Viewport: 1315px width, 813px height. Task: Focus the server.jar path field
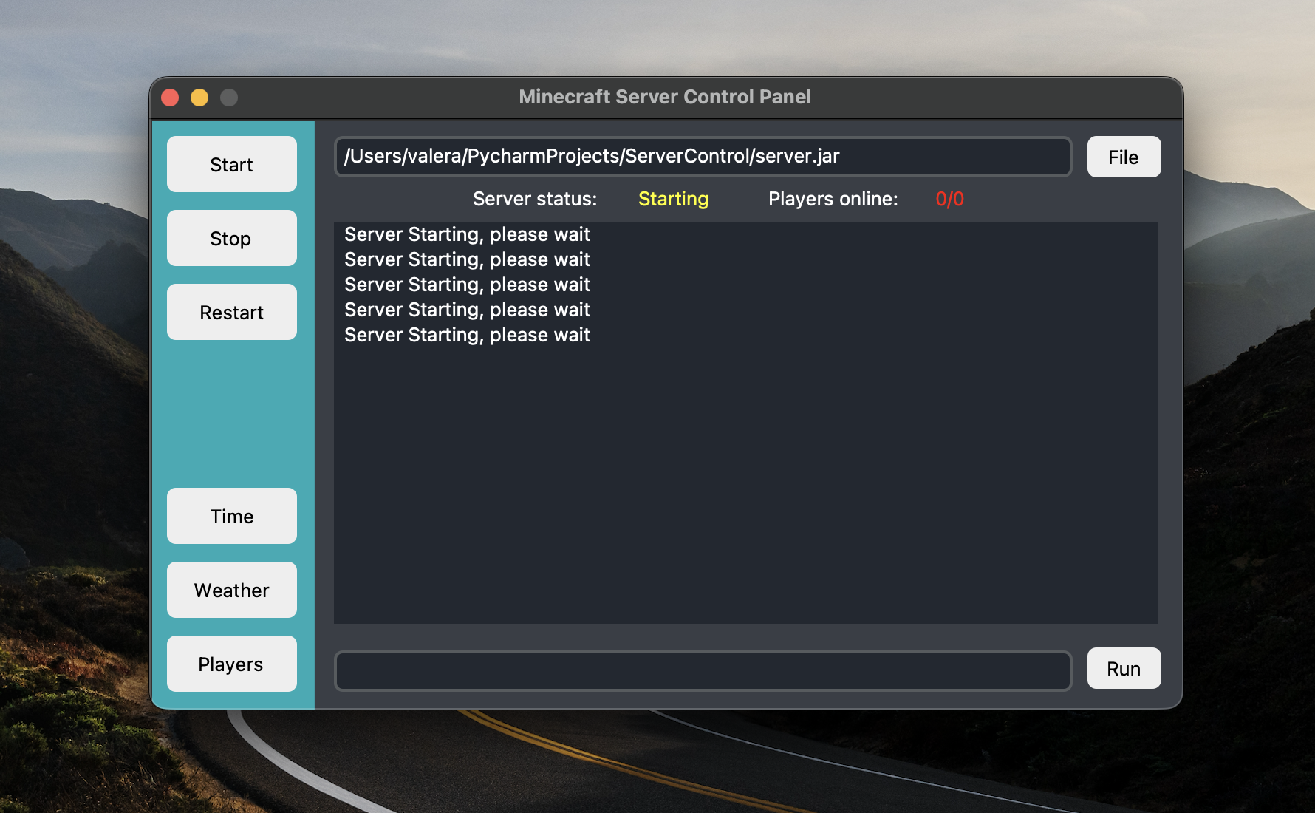click(703, 157)
